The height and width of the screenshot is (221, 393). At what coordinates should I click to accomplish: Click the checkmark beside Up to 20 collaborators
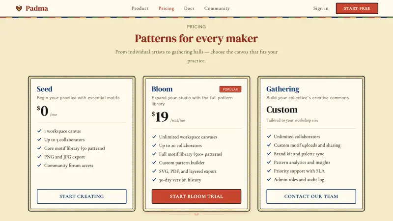point(154,145)
